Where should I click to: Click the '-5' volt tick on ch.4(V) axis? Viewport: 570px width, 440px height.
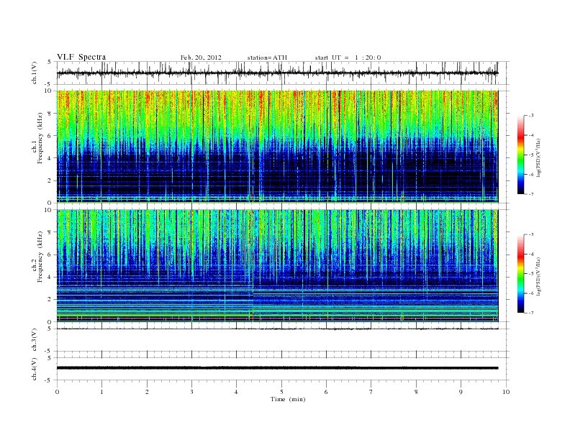tap(48, 380)
